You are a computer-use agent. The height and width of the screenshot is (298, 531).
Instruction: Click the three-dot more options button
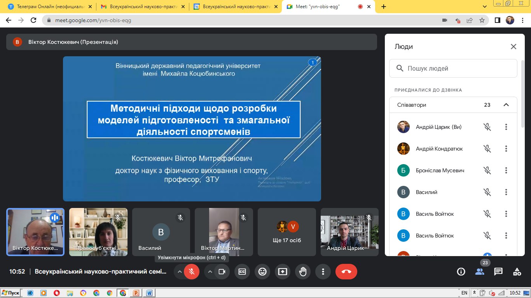click(x=323, y=272)
